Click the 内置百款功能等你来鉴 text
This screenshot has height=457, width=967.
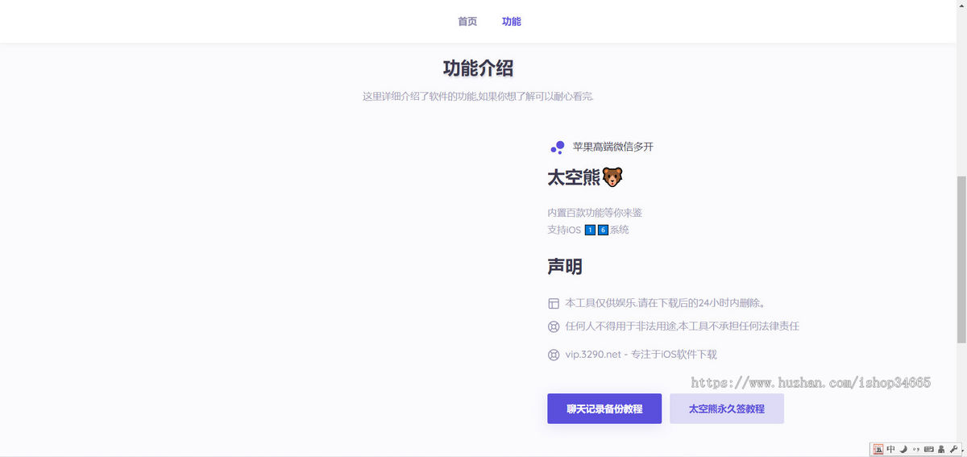click(x=595, y=213)
